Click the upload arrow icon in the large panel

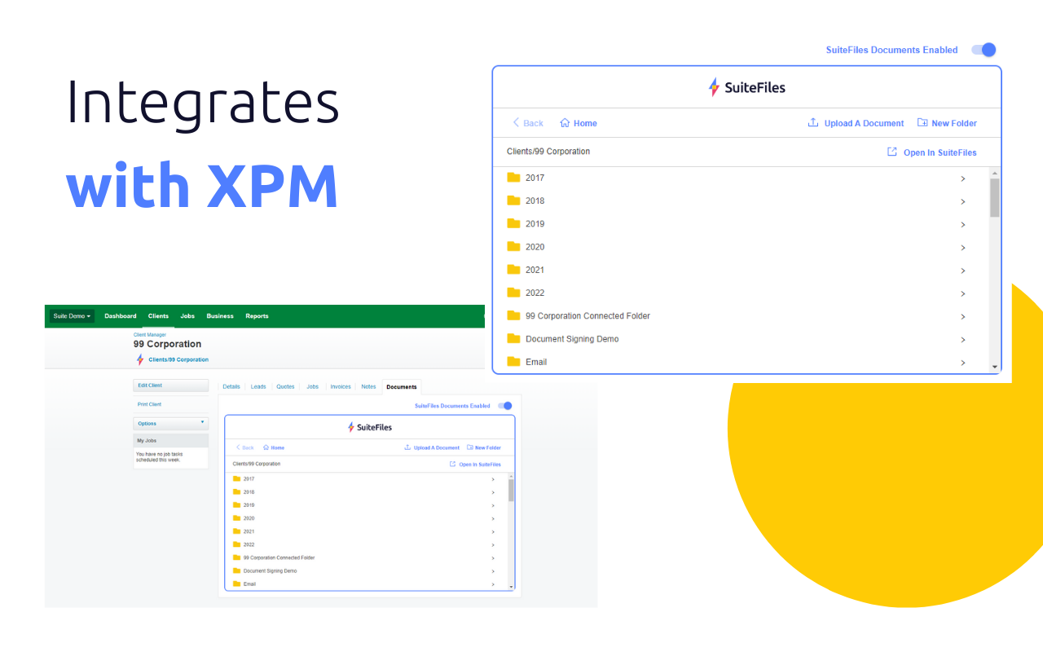tap(812, 123)
